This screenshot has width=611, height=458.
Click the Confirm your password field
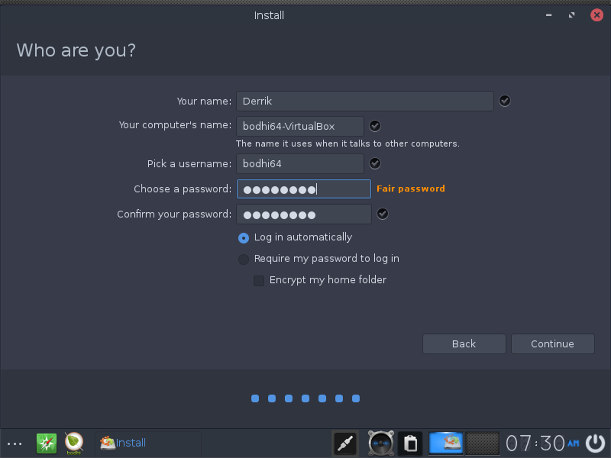(x=303, y=214)
